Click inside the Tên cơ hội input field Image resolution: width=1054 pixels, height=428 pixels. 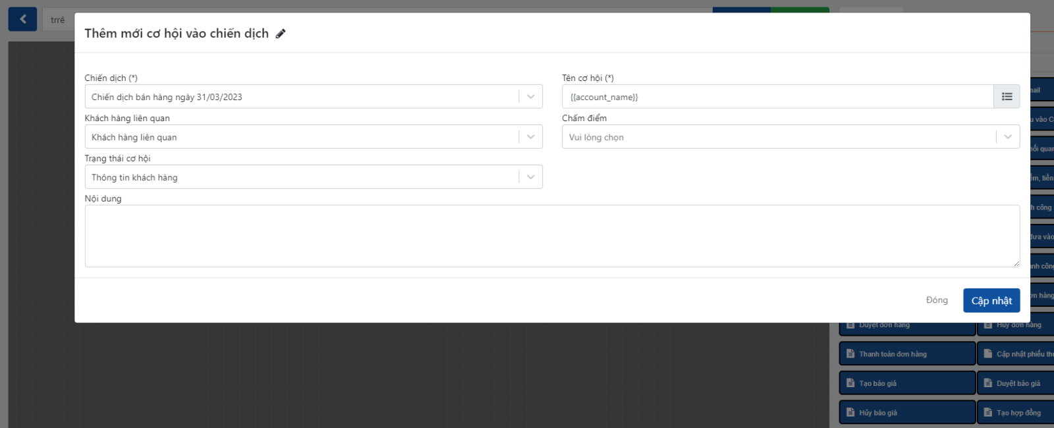click(777, 97)
